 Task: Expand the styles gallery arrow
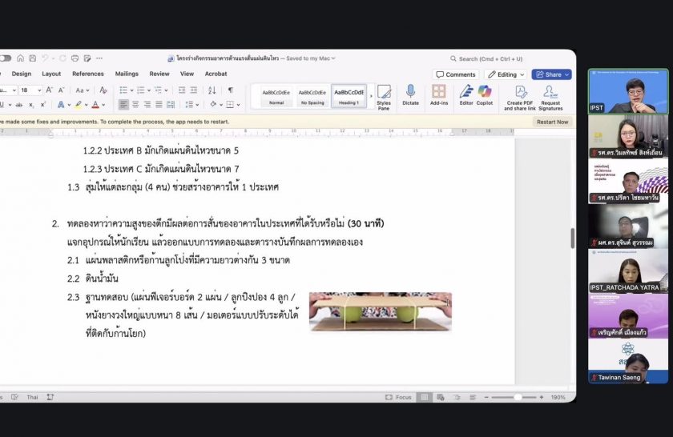[x=371, y=97]
